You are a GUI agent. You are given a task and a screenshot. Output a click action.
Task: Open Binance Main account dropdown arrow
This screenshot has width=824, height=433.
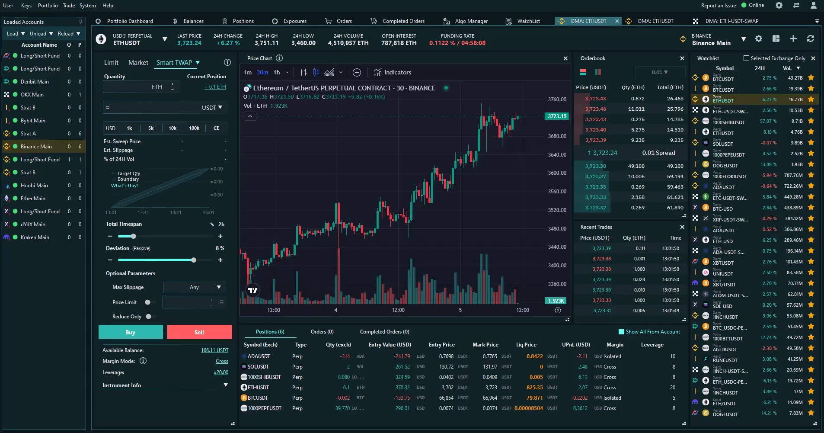click(x=744, y=39)
